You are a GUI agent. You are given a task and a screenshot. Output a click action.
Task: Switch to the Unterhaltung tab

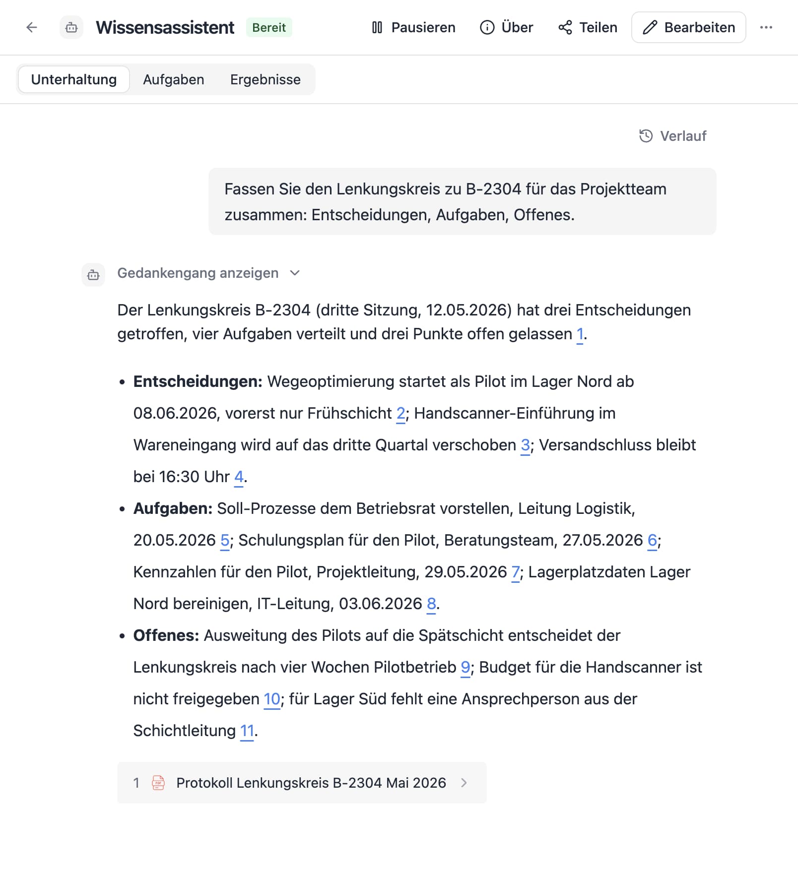(x=74, y=79)
